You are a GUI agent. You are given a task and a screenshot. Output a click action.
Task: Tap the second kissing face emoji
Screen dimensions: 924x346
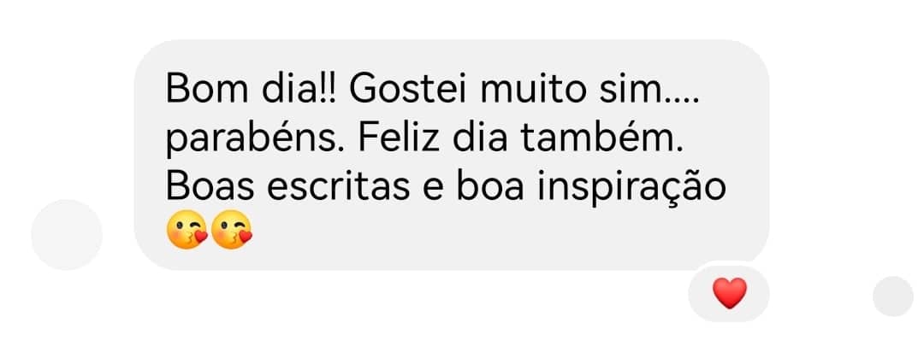pos(232,230)
